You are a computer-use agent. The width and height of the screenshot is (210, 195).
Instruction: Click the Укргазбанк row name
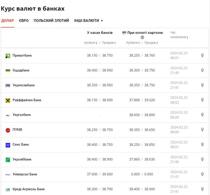click(22, 115)
